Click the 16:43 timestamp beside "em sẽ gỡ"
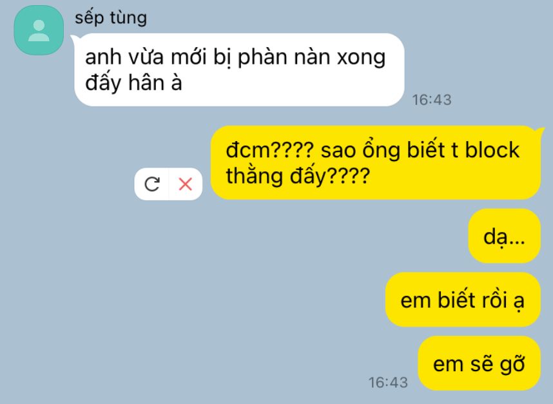Screen dimensions: 553x404 (388, 383)
